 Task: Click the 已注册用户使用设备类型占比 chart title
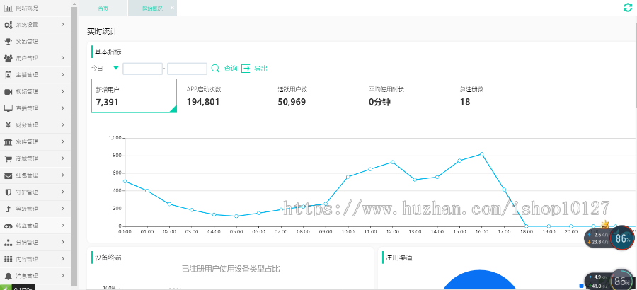pos(231,269)
